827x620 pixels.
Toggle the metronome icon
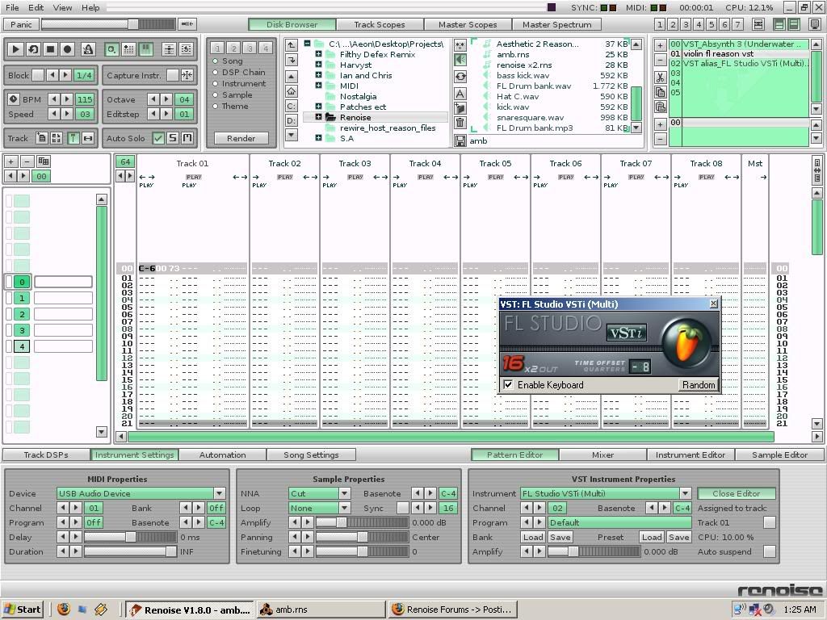(87, 49)
